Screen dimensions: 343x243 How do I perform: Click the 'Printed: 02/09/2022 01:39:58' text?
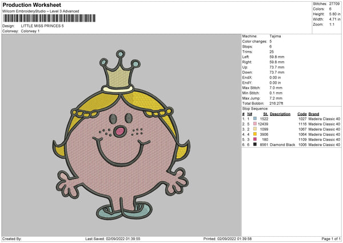point(228,238)
